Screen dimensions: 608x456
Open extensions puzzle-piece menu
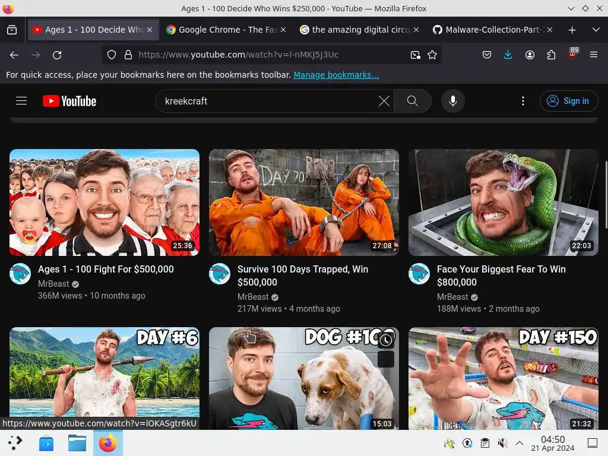(551, 55)
